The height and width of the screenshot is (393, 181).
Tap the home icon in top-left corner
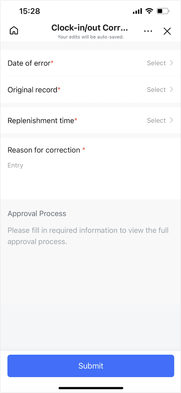13,30
